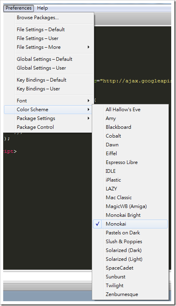Select IDLE color scheme

pos(130,171)
